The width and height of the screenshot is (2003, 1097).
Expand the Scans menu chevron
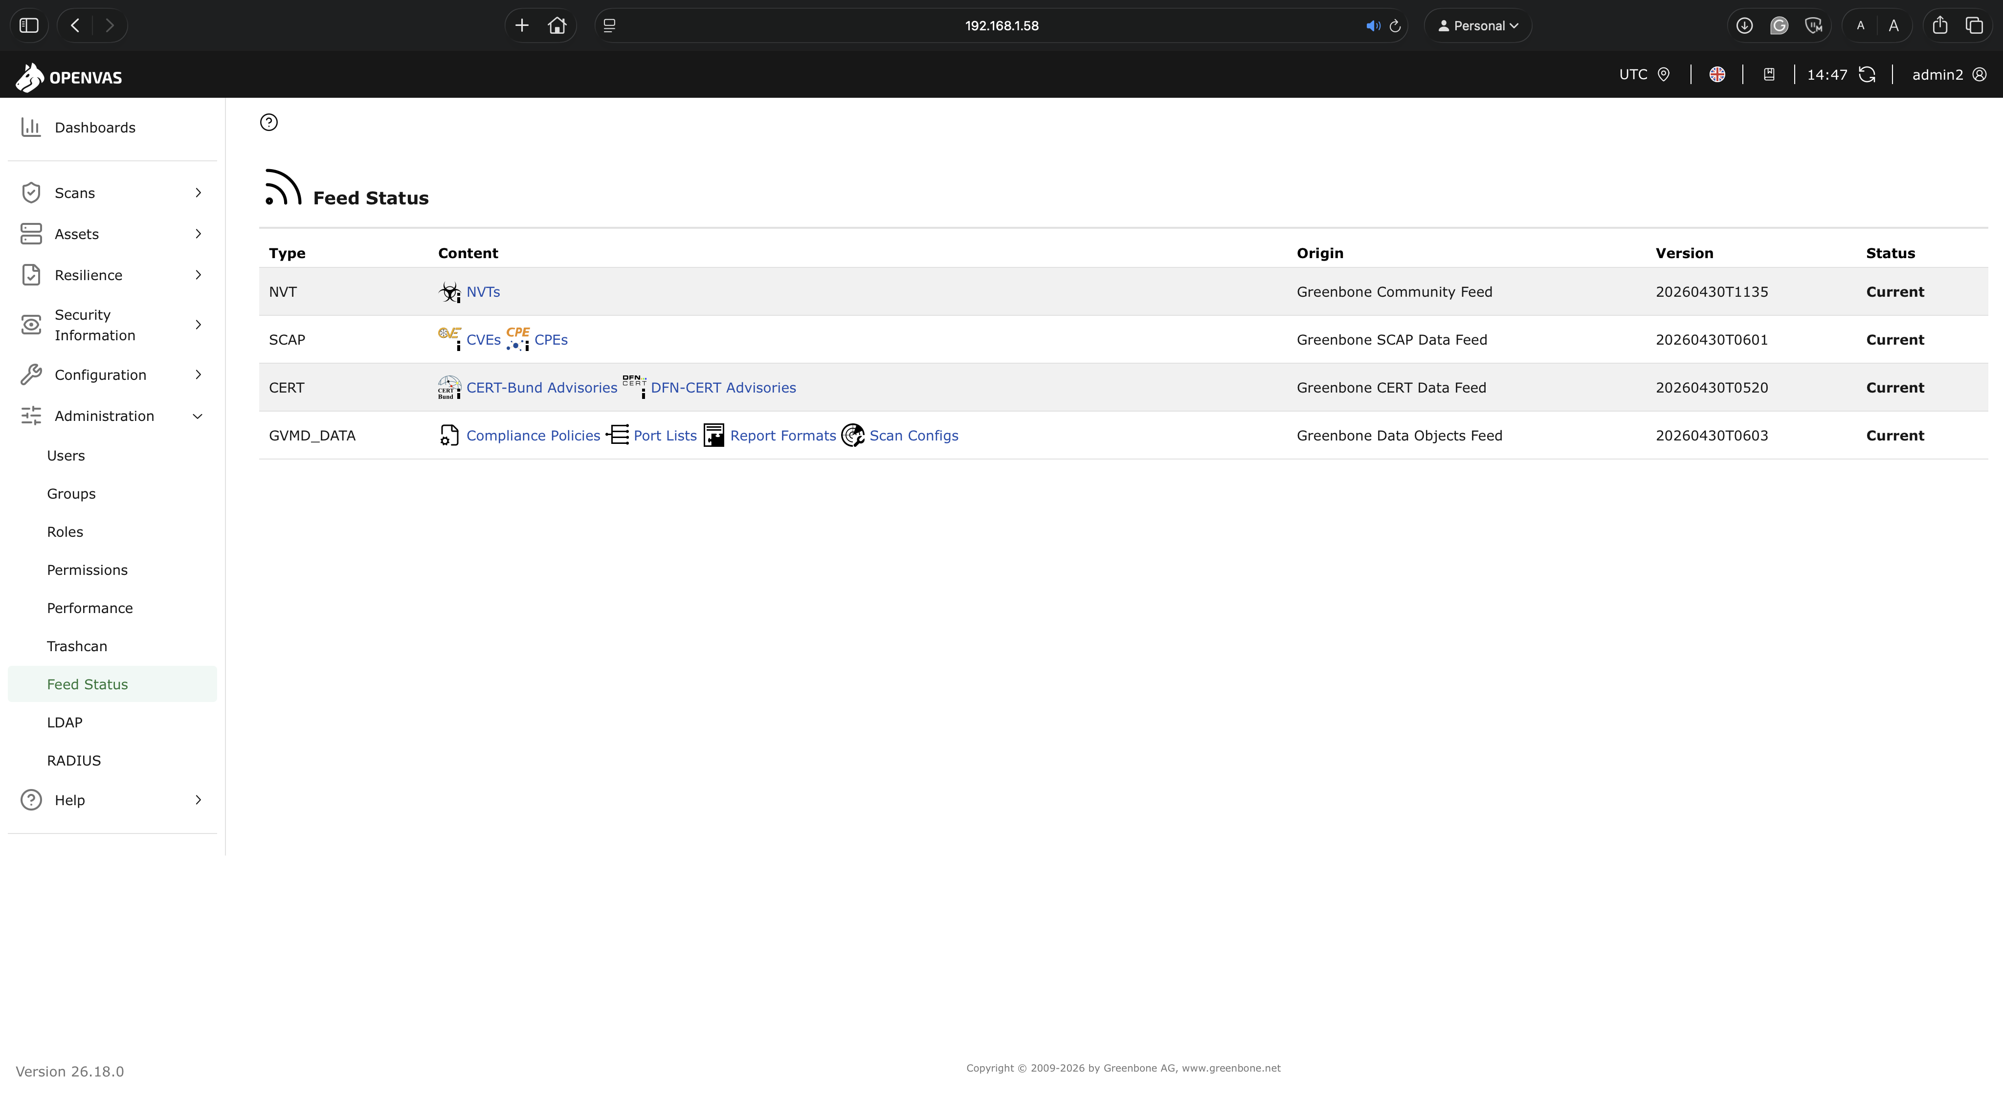198,193
